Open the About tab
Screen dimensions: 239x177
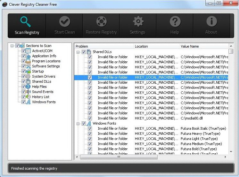pos(211,26)
